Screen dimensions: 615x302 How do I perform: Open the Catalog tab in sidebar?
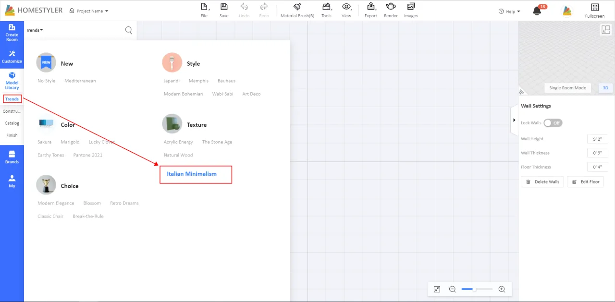[x=12, y=123]
